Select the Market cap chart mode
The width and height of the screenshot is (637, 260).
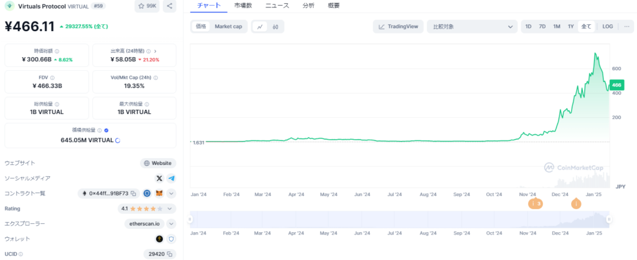point(228,27)
